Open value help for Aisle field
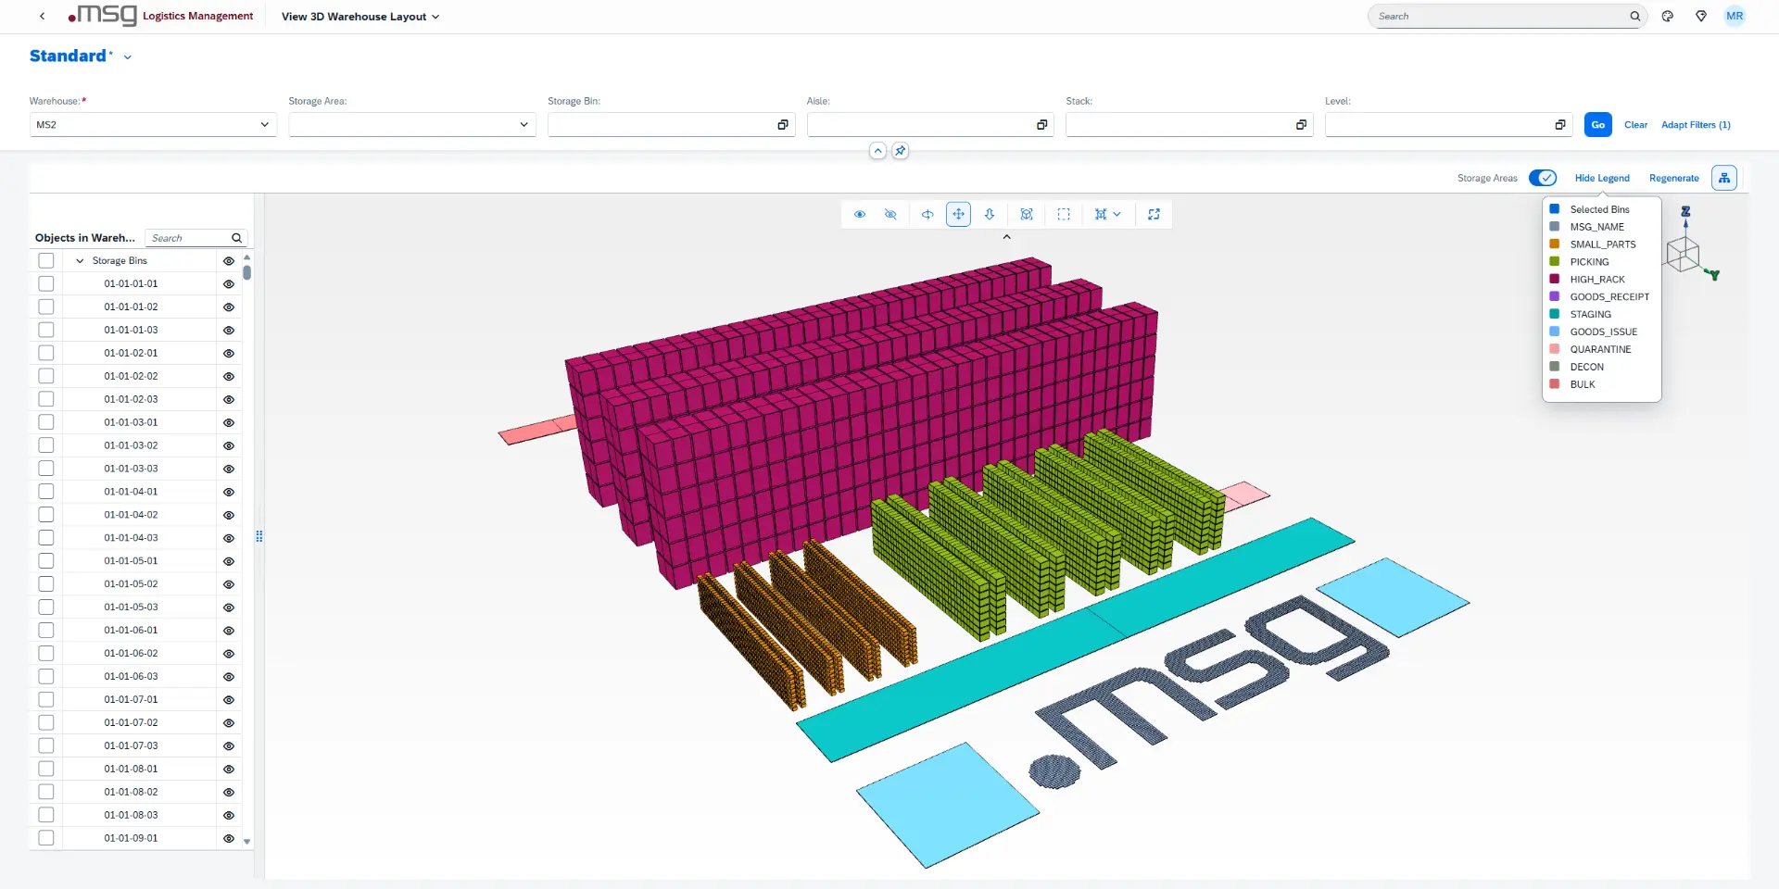The image size is (1779, 889). coord(1041,125)
